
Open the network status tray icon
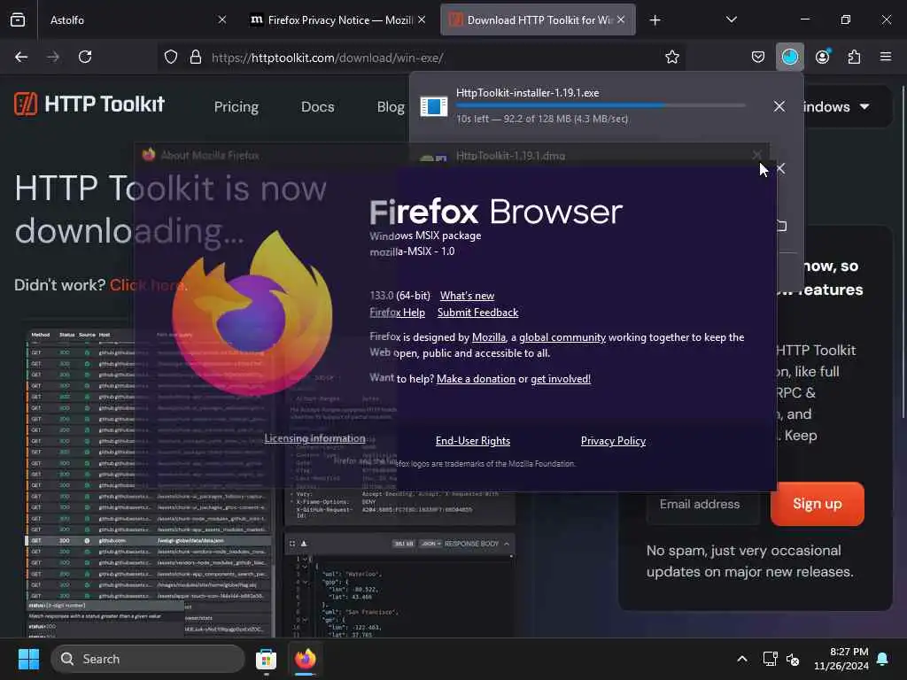(770, 659)
